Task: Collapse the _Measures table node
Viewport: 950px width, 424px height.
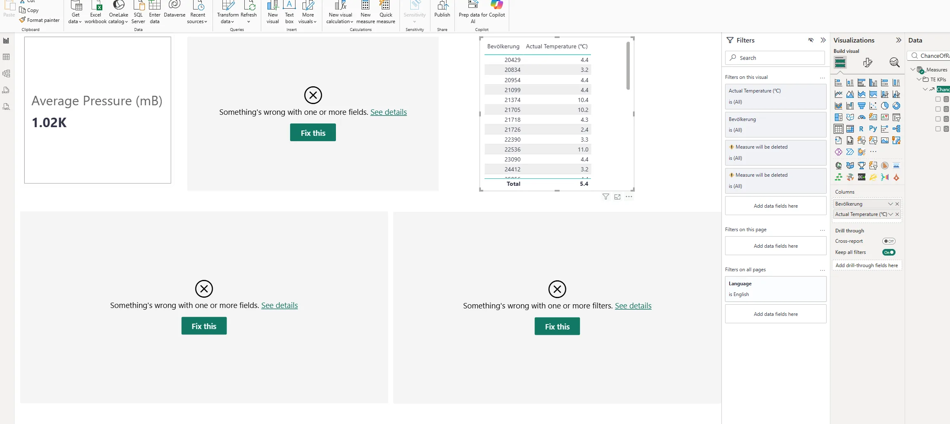Action: (913, 69)
